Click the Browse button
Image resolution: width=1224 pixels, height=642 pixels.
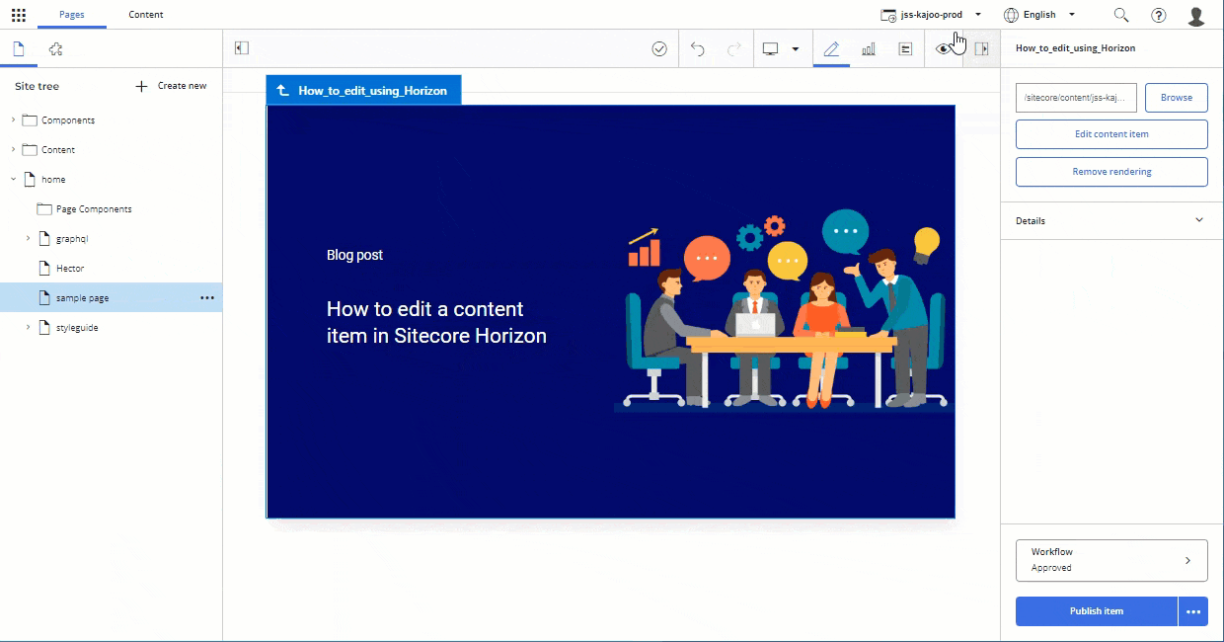1177,98
